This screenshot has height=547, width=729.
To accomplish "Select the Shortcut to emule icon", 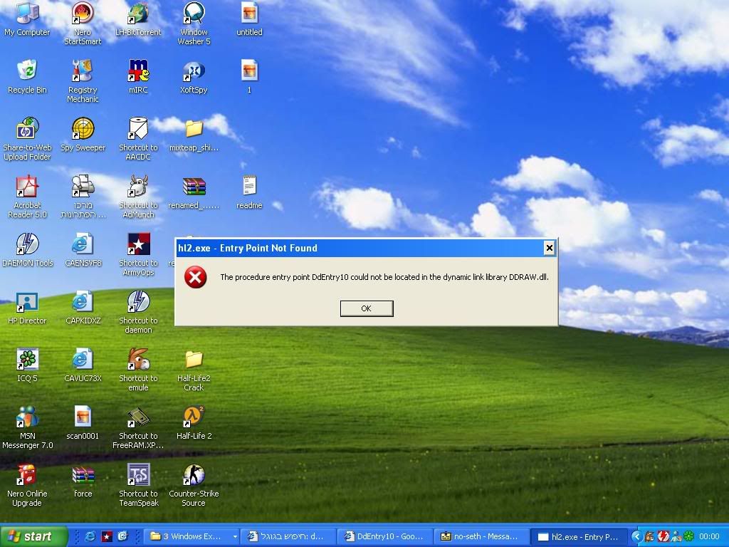I will [138, 370].
